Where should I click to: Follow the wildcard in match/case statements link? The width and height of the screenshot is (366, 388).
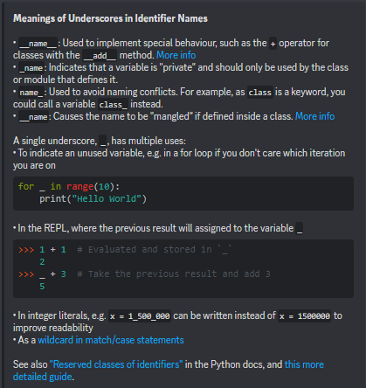[x=111, y=340]
